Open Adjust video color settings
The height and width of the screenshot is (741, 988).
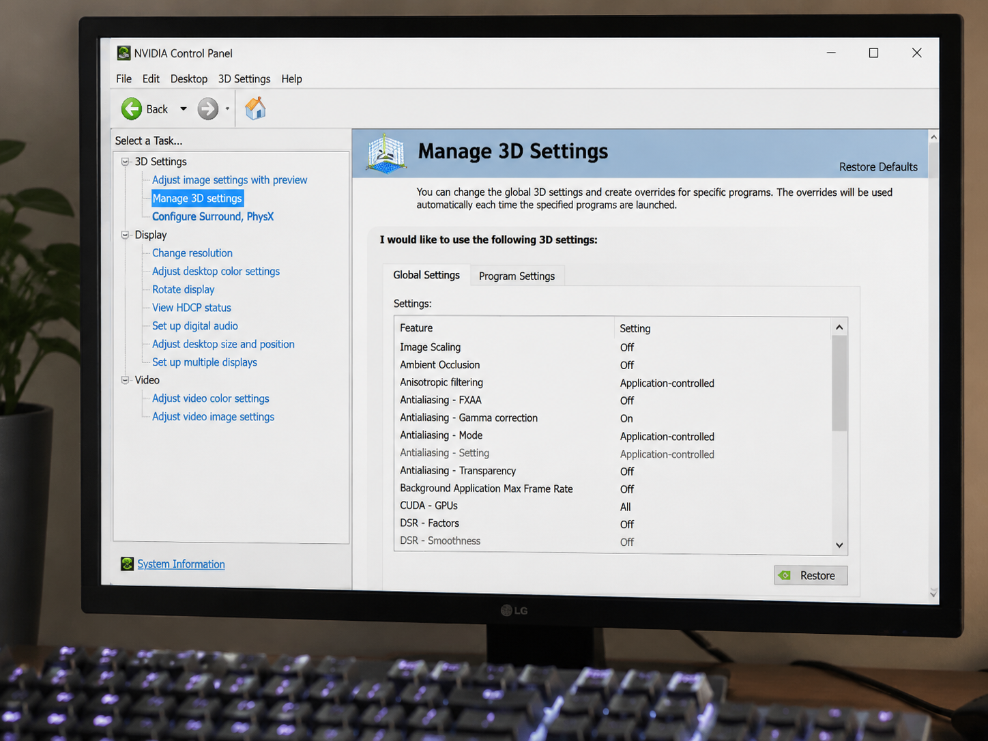point(210,398)
